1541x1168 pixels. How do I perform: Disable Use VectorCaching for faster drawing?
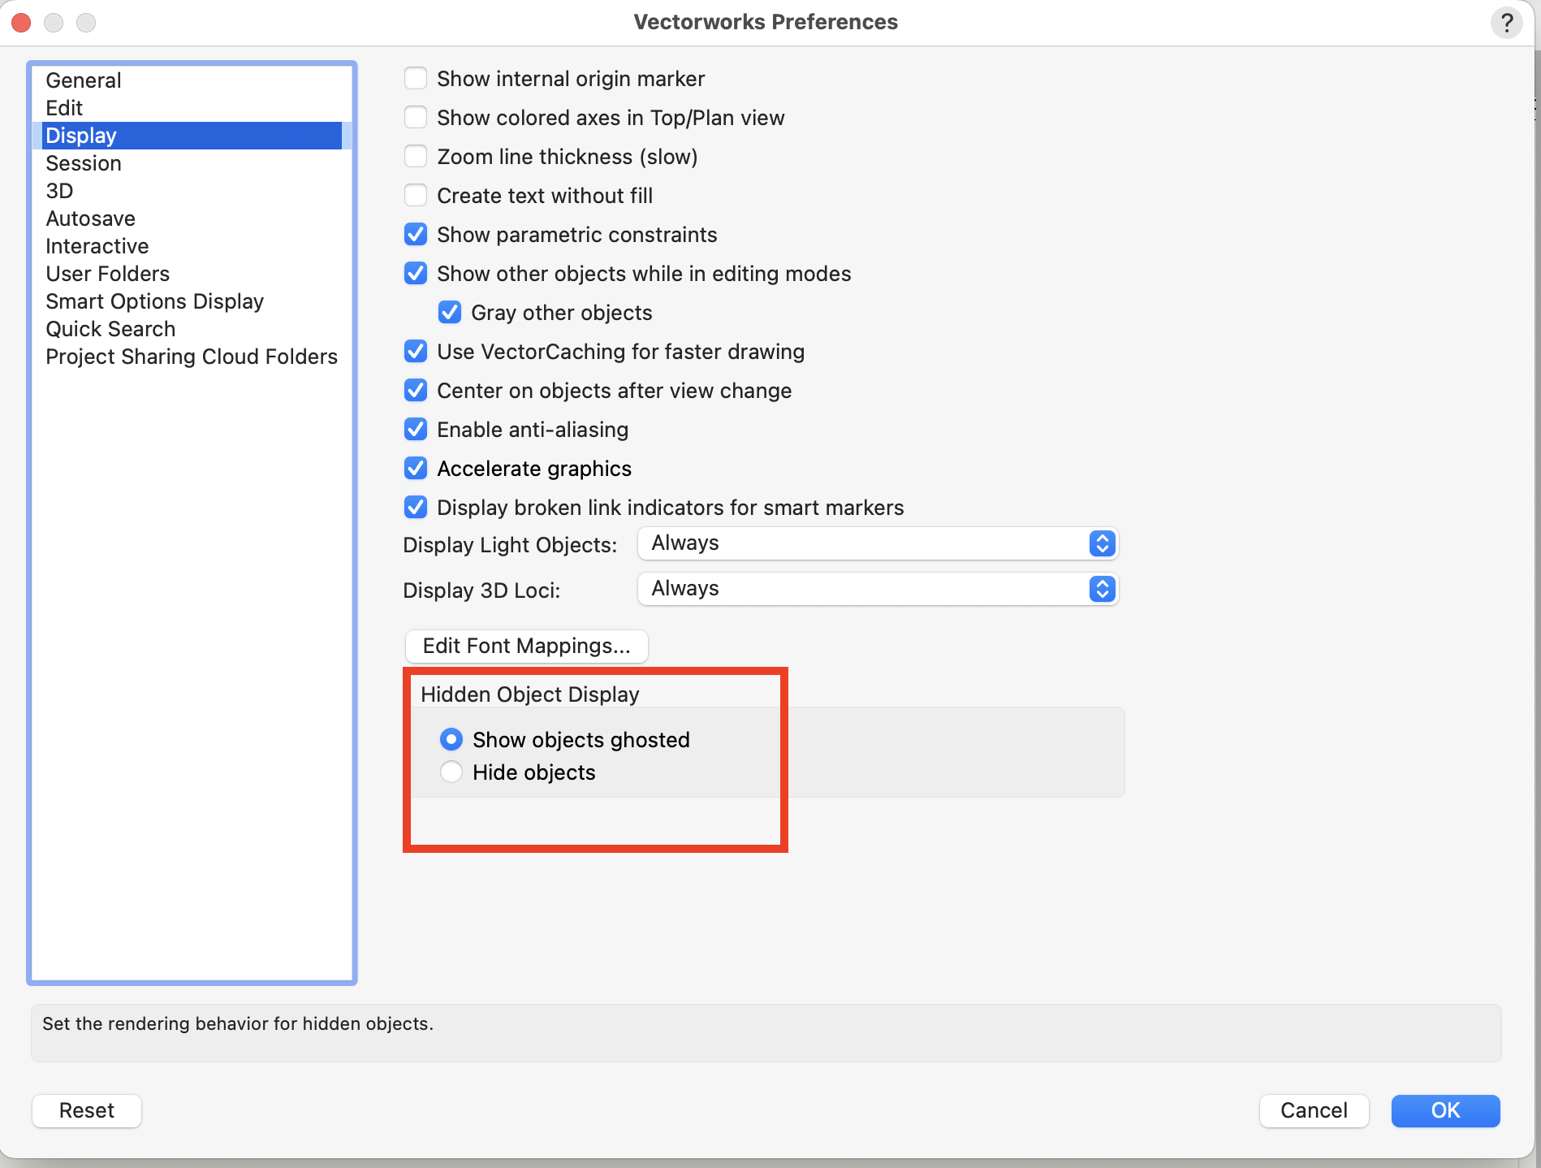point(416,351)
